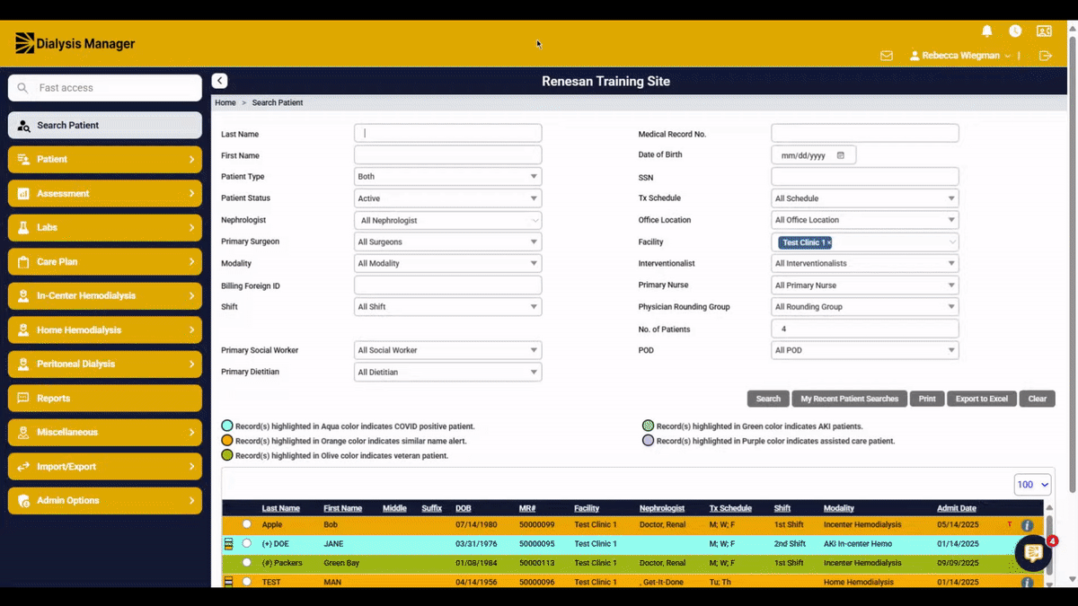Expand the Modality dropdown

tap(448, 264)
